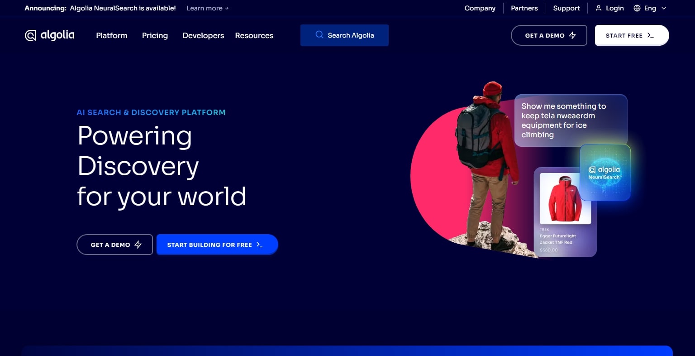Open the Company link in top bar
The width and height of the screenshot is (695, 356).
pos(480,8)
